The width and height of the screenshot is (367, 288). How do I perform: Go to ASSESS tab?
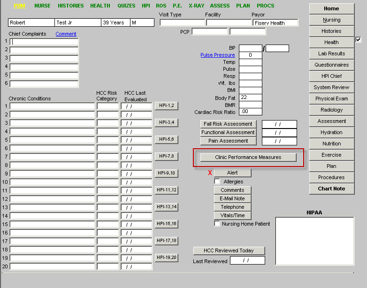[x=220, y=6]
